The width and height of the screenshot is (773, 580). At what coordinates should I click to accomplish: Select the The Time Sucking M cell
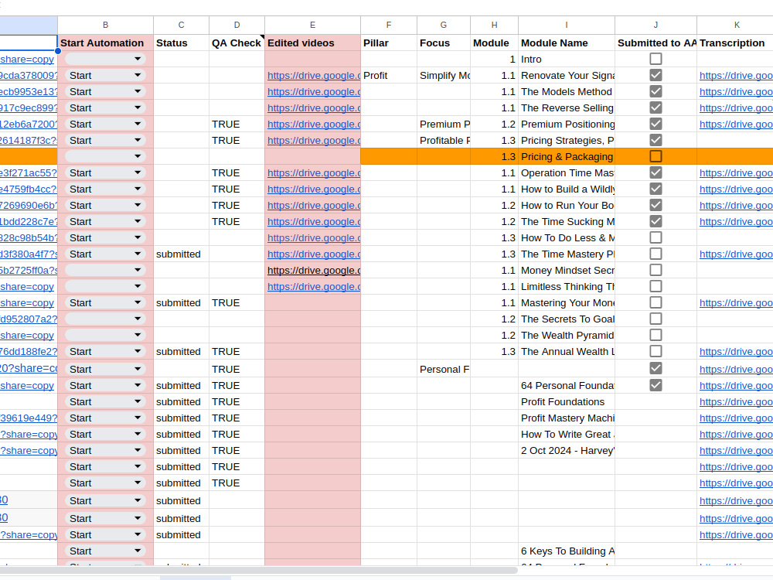click(x=567, y=221)
